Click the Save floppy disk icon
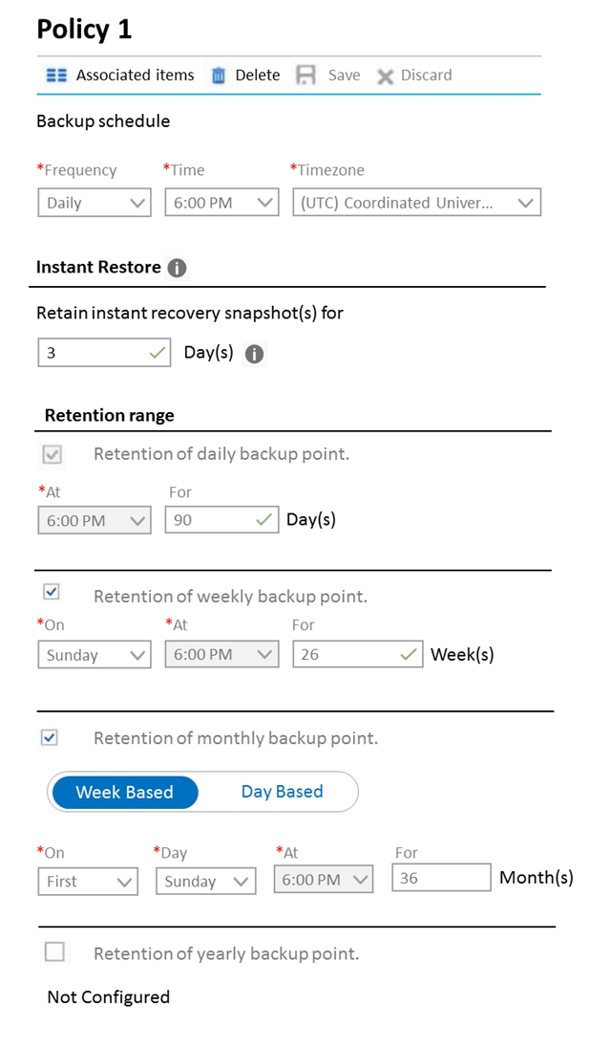This screenshot has width=590, height=1049. pyautogui.click(x=306, y=75)
